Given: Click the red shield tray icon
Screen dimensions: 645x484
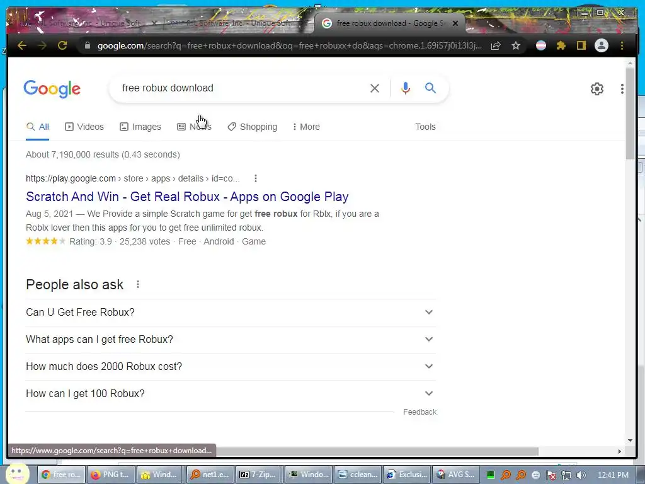Looking at the screenshot, I should [x=551, y=475].
